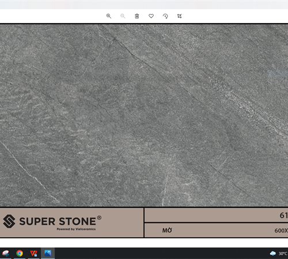Click the SUPER STONE brand text

(x=58, y=222)
